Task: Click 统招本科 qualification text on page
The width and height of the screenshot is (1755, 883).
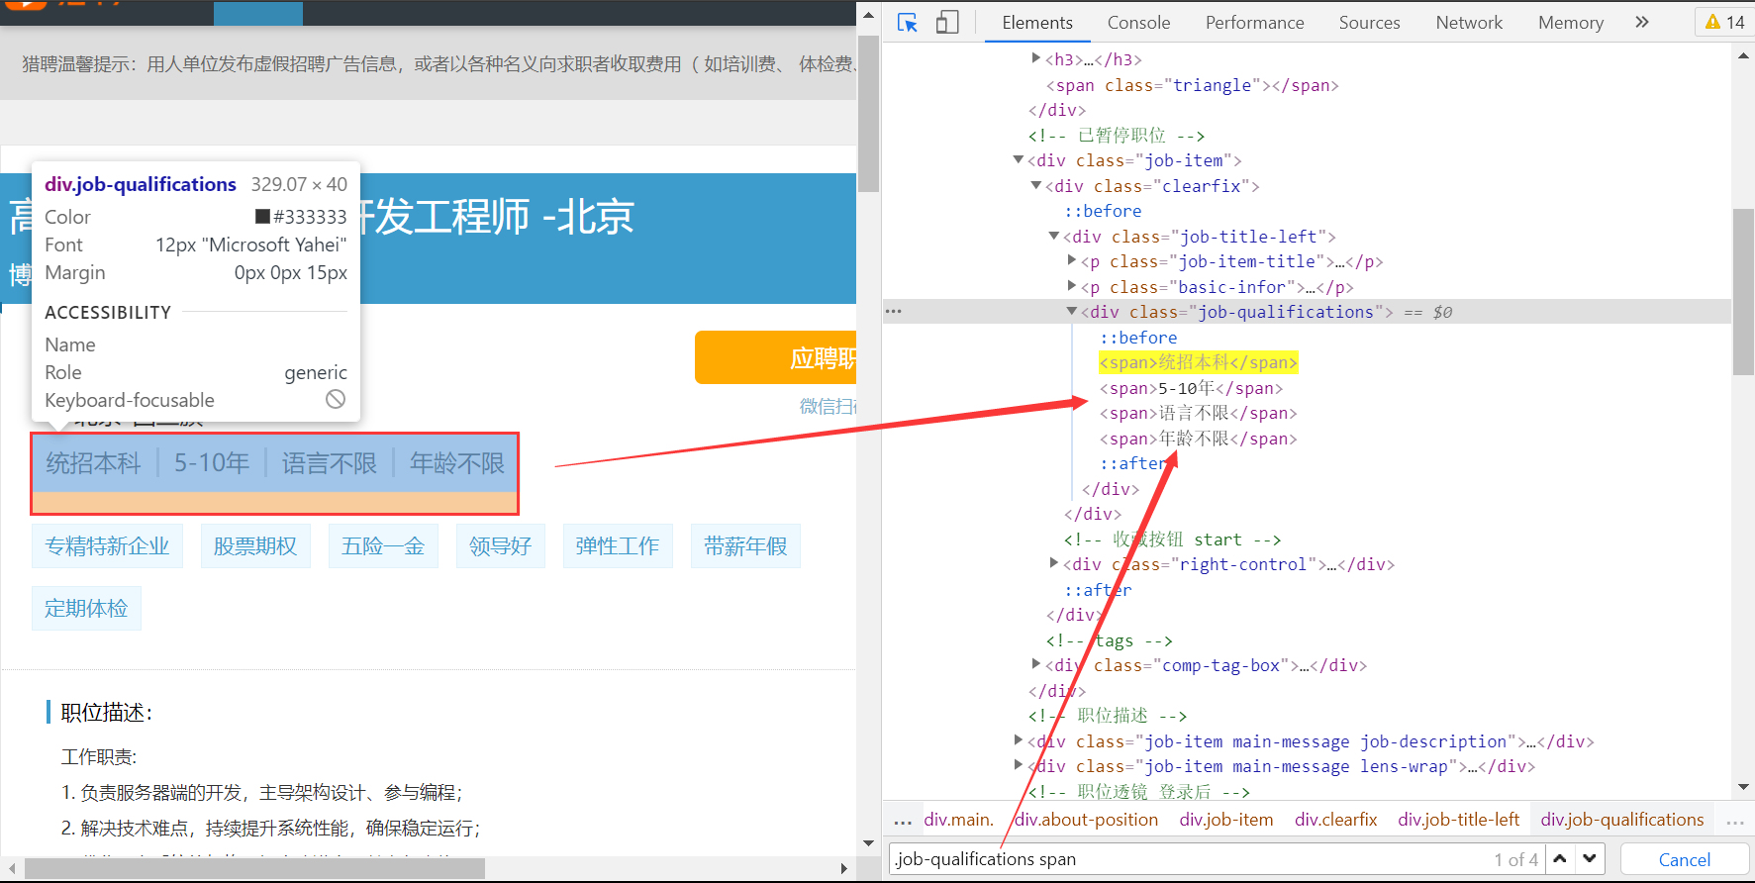Action: pos(93,463)
